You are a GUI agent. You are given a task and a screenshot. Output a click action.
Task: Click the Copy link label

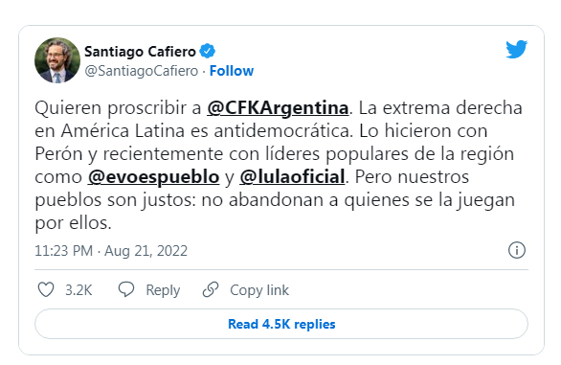[x=259, y=290]
